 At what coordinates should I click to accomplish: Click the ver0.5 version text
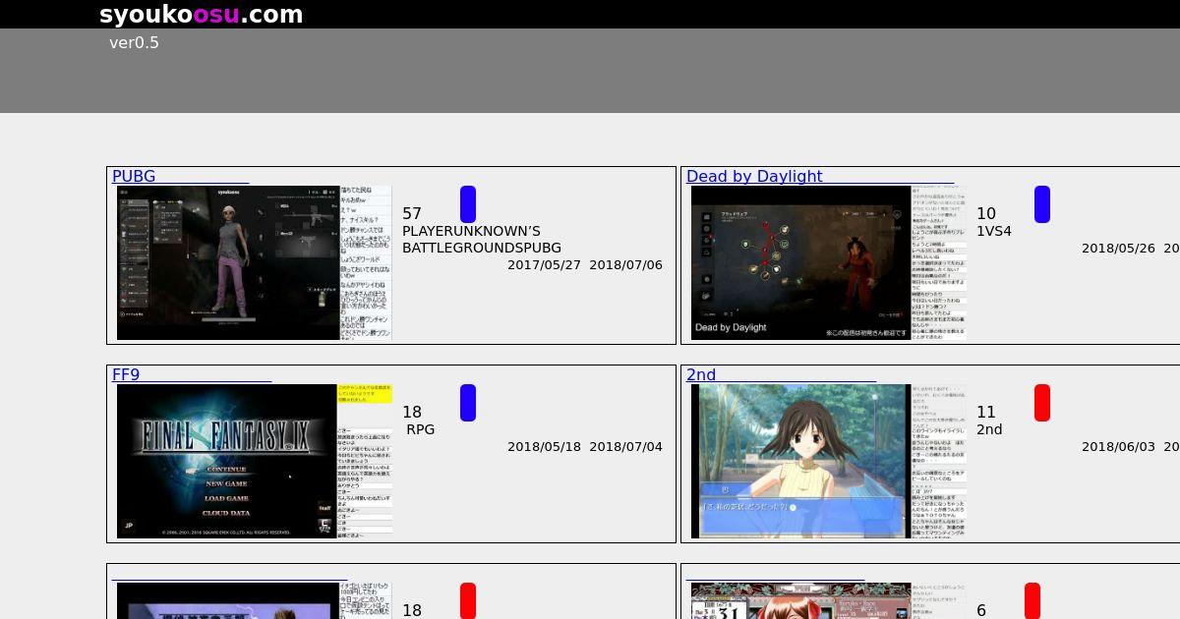point(134,42)
